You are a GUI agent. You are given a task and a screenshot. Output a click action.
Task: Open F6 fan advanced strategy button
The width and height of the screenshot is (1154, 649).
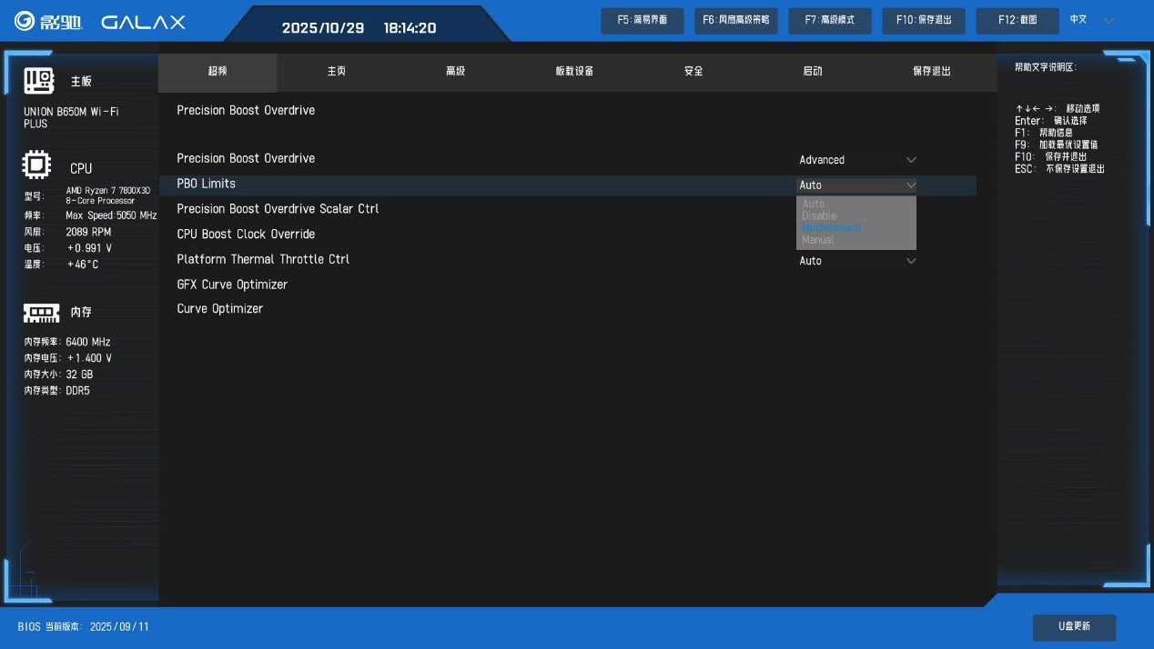735,20
